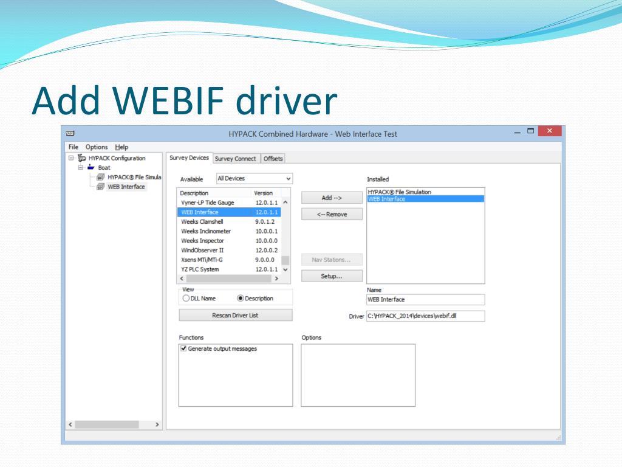Click the device list scroll right arrow
Image resolution: width=622 pixels, height=467 pixels.
tap(276, 278)
